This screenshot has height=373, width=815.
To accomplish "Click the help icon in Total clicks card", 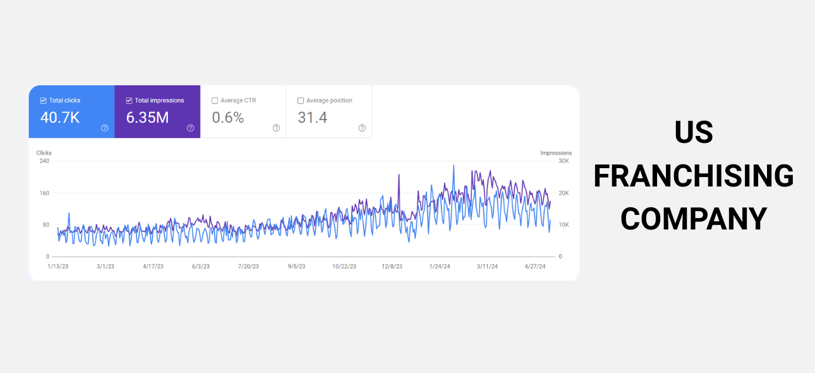I will 104,128.
